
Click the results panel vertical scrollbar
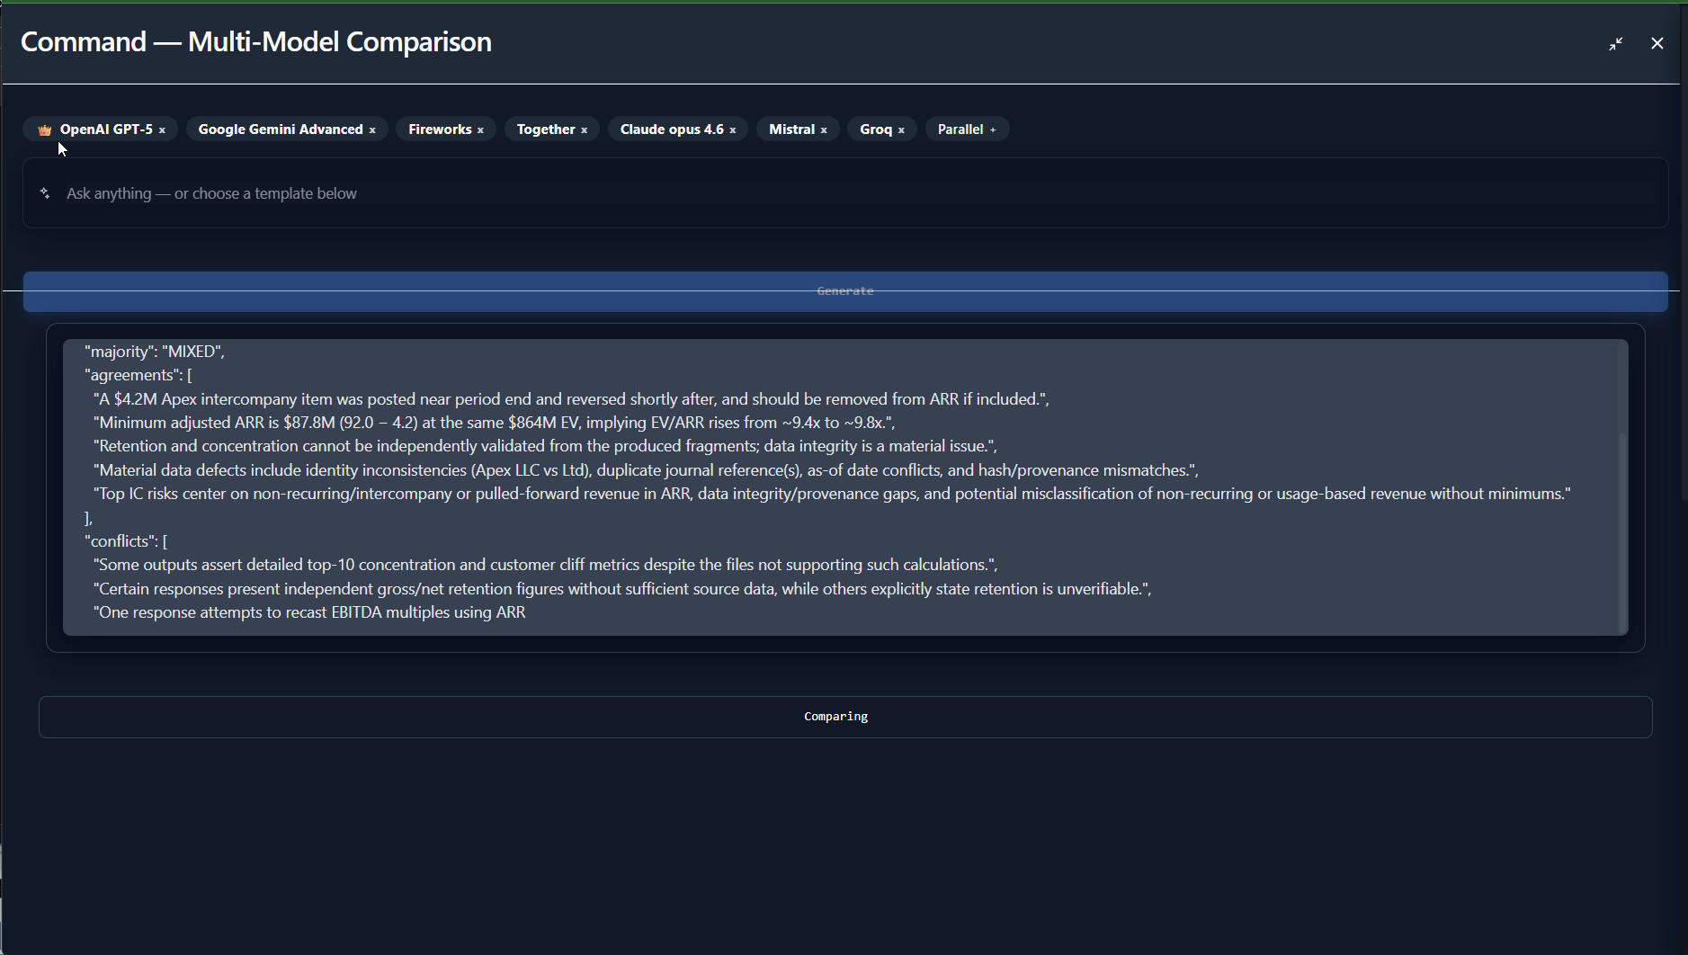(1623, 532)
